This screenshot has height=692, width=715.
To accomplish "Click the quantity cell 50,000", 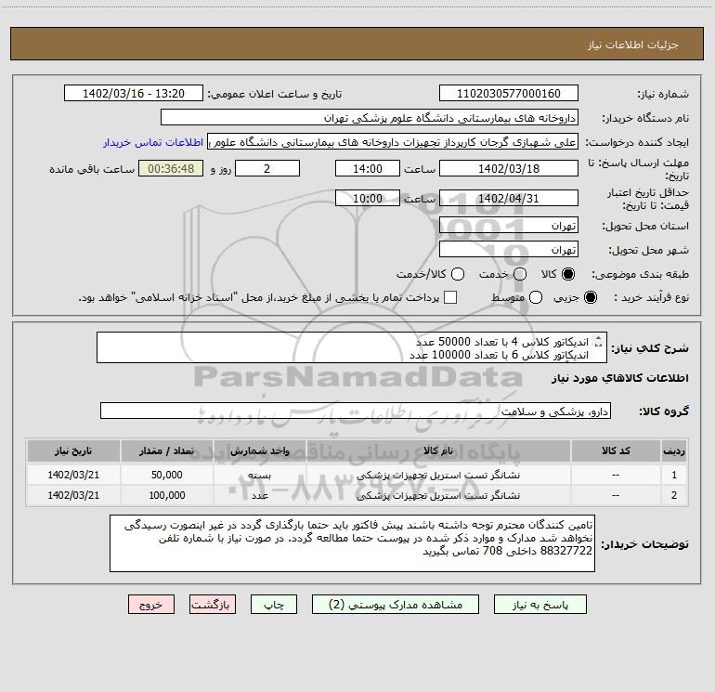I will coord(167,475).
